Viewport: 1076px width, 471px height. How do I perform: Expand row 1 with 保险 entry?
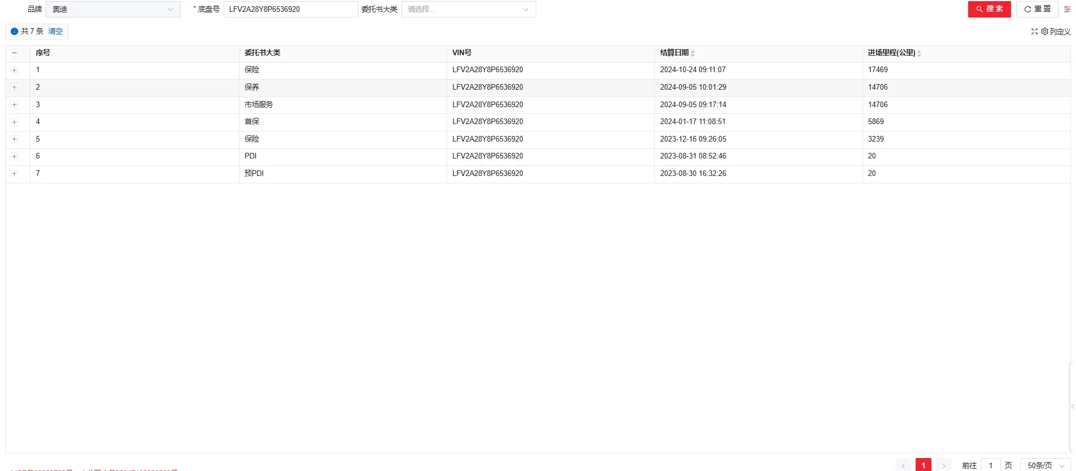click(15, 71)
